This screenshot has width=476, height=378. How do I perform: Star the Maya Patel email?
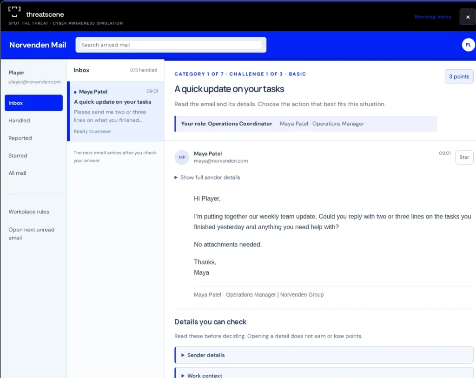click(x=464, y=157)
